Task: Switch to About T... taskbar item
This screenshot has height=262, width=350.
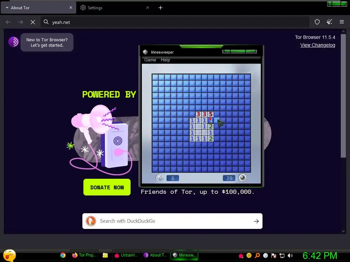Action: click(155, 255)
